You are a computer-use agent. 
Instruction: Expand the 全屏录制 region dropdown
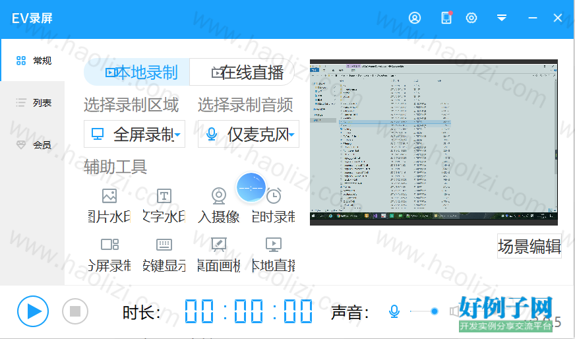coord(135,135)
